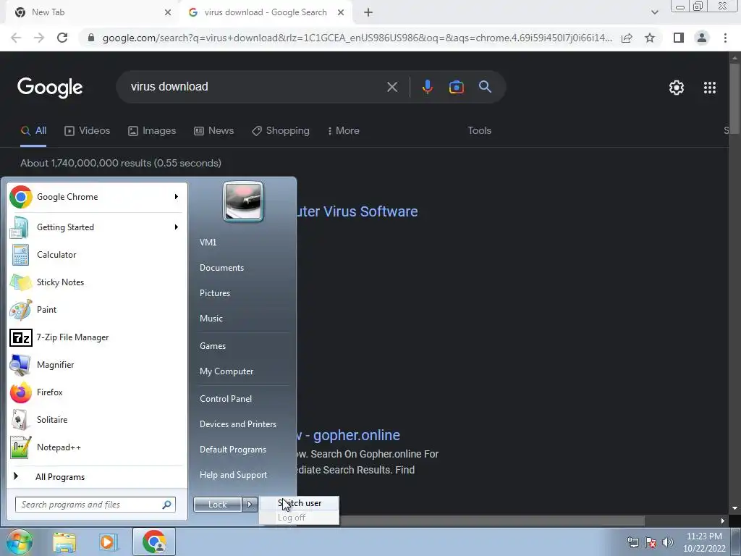This screenshot has height=556, width=741.
Task: Open Google quick settings gear
Action: click(677, 88)
